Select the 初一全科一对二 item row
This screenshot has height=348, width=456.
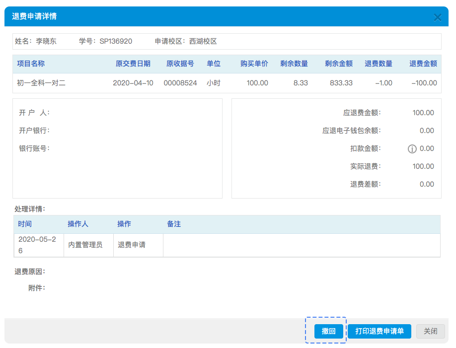[x=41, y=83]
